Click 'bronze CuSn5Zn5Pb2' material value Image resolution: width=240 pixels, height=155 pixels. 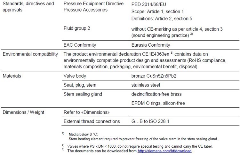(154, 76)
